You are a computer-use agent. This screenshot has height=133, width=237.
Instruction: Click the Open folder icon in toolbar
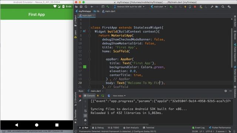click(x=76, y=7)
